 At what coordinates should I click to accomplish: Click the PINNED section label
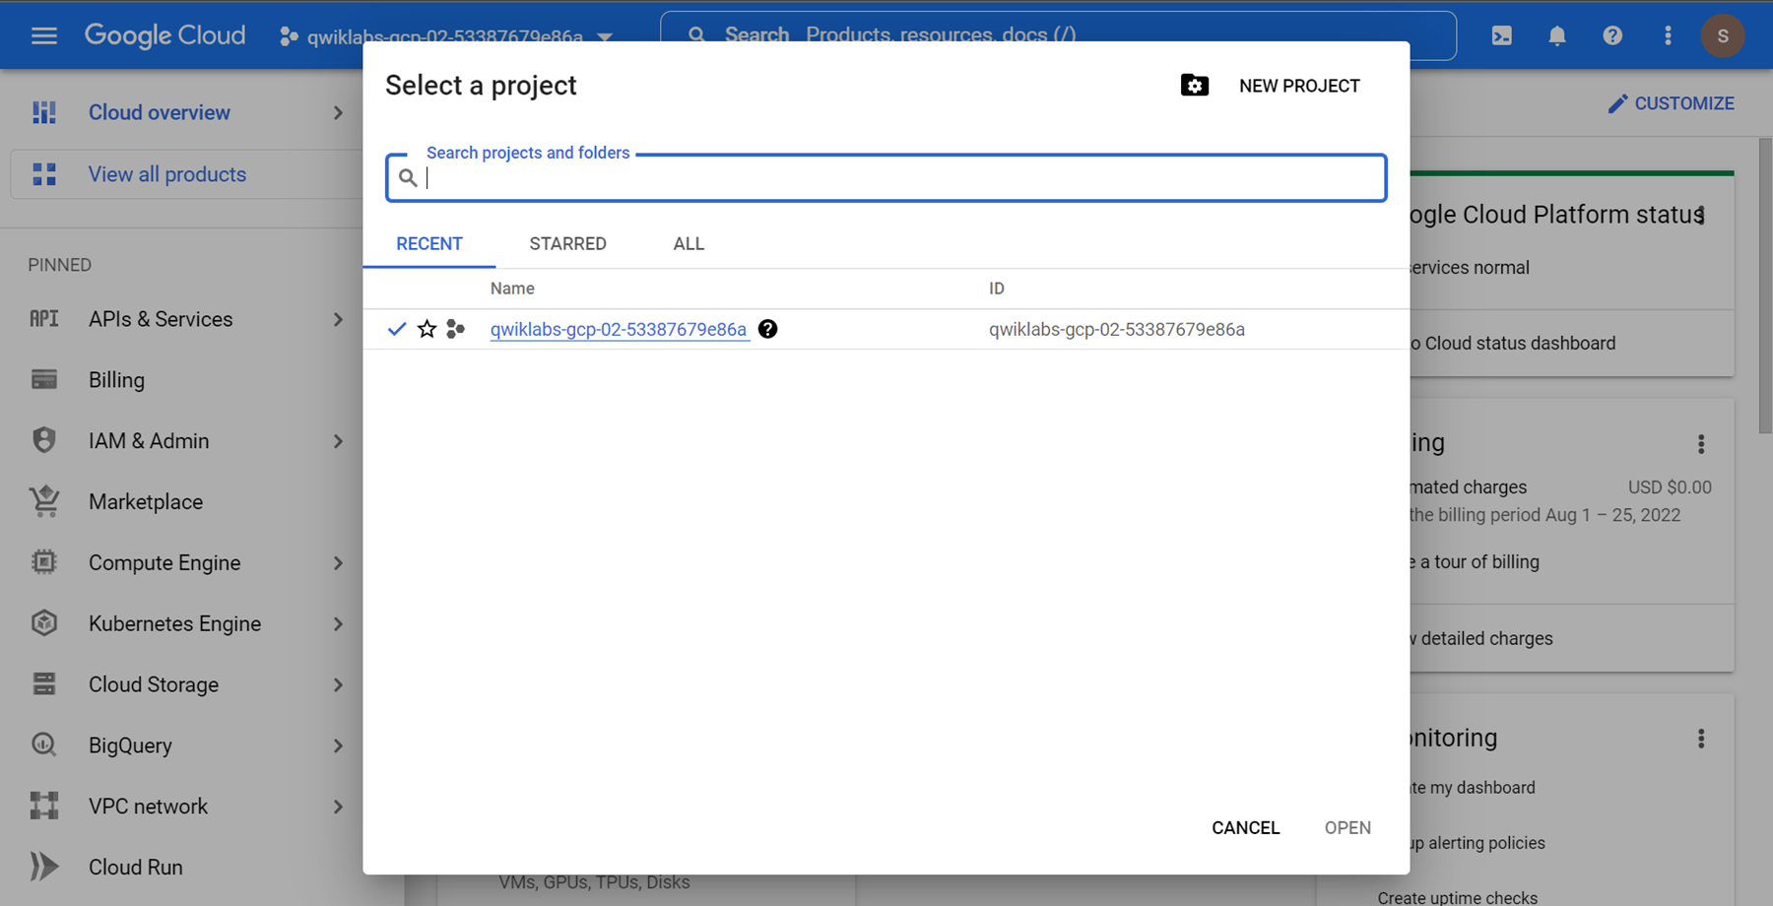click(x=59, y=265)
